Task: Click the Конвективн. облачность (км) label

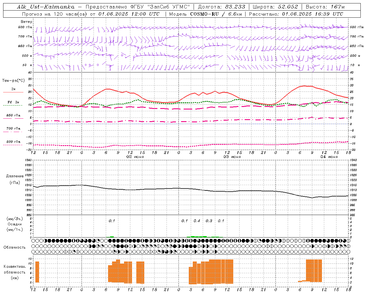Action: pyautogui.click(x=15, y=272)
